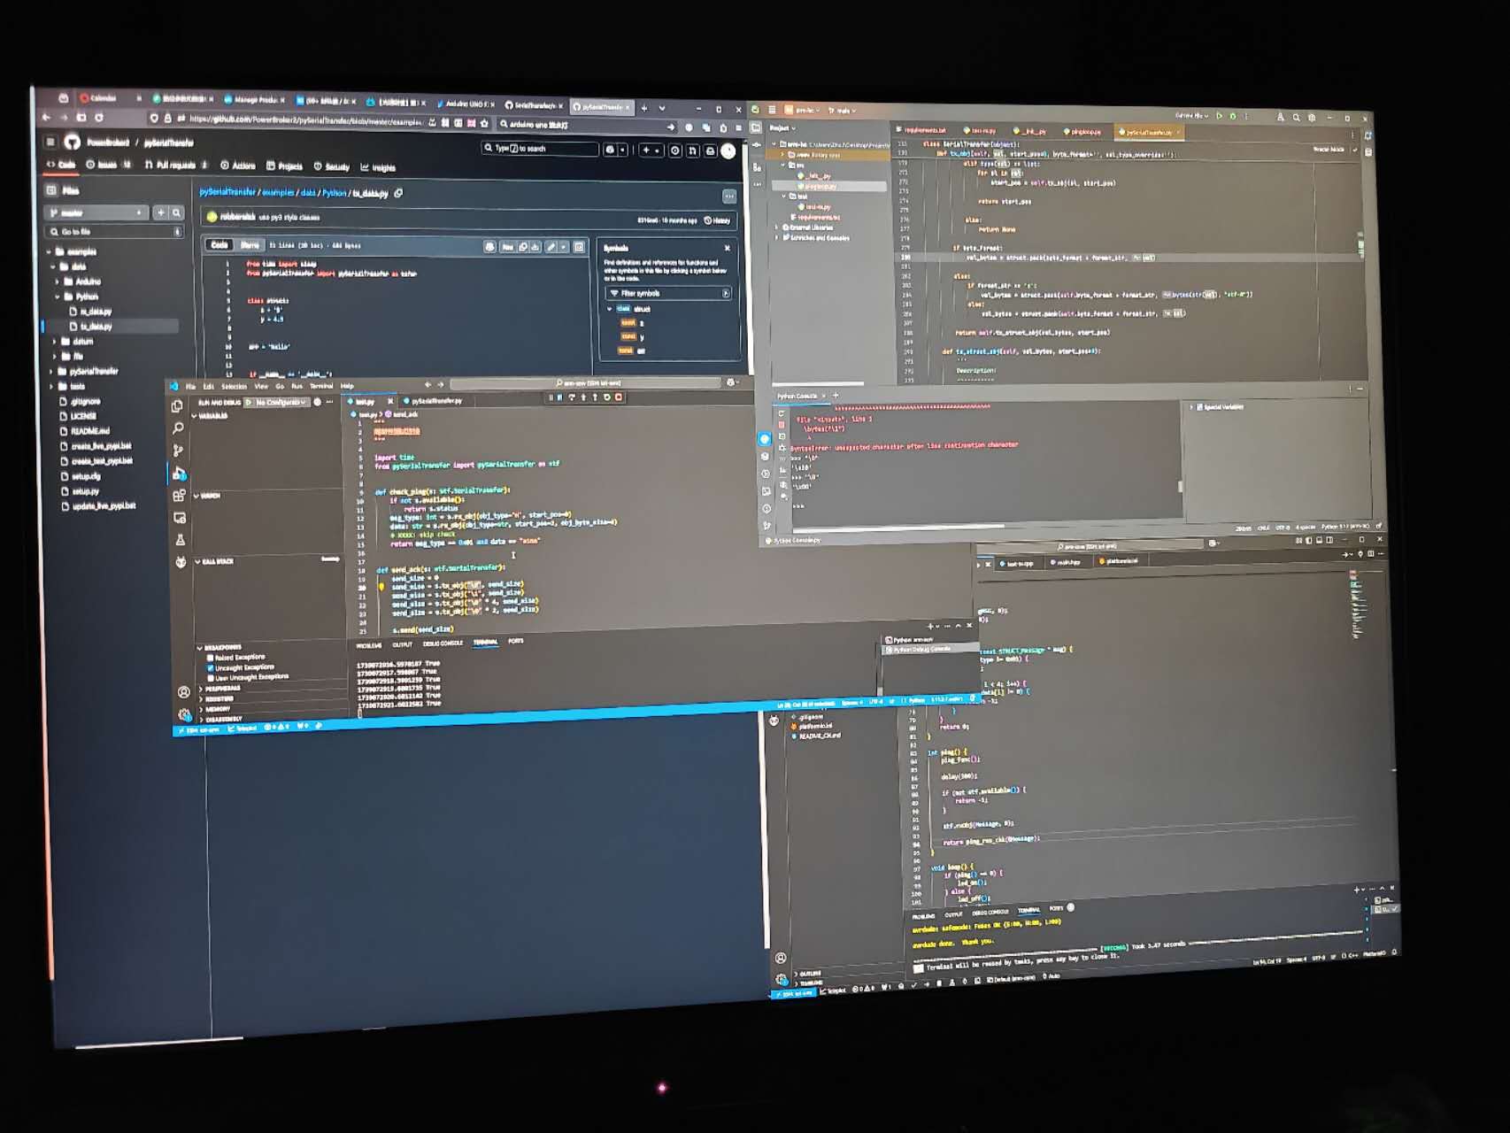Click Stop button in VS Code debug toolbar
The height and width of the screenshot is (1133, 1510).
619,397
